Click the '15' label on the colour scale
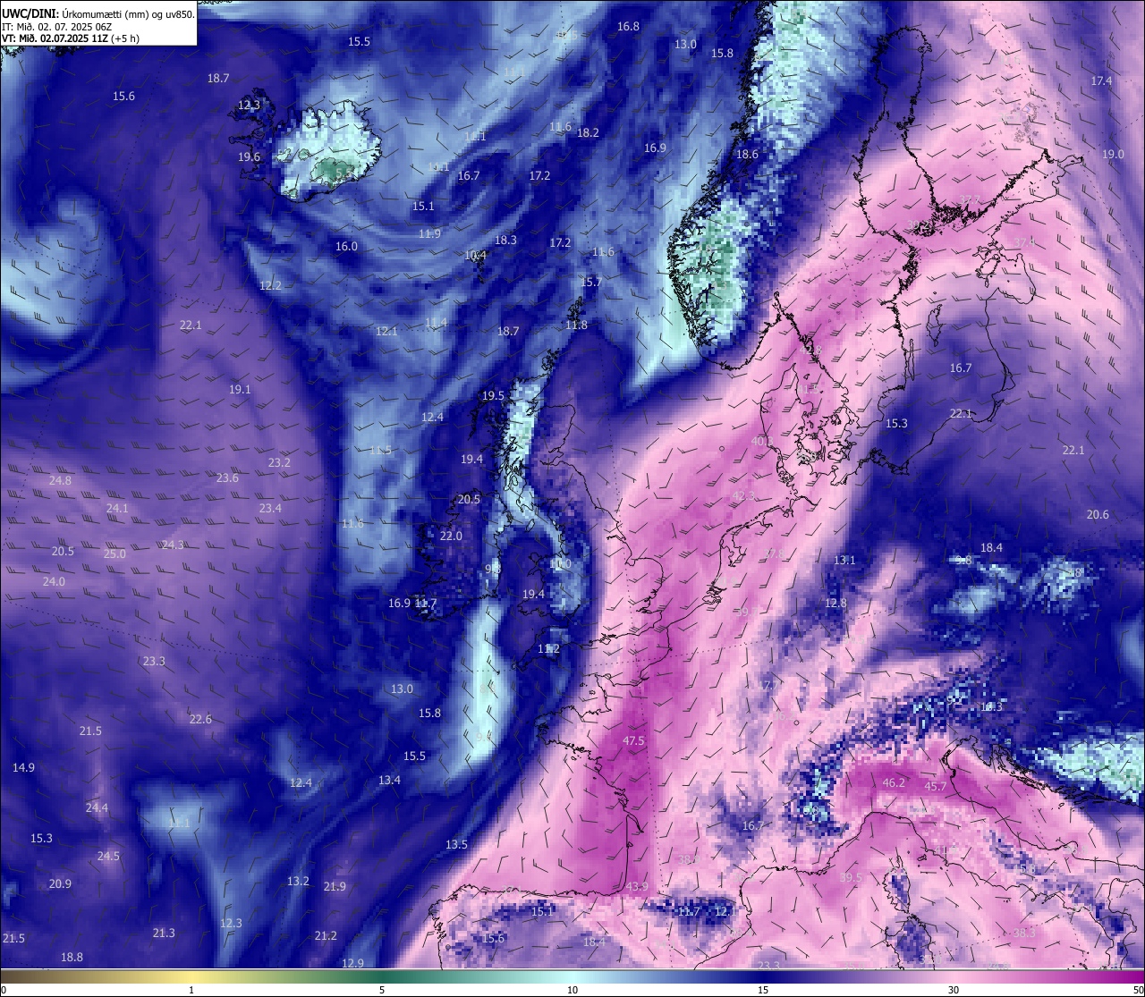The image size is (1145, 997). pos(763,990)
